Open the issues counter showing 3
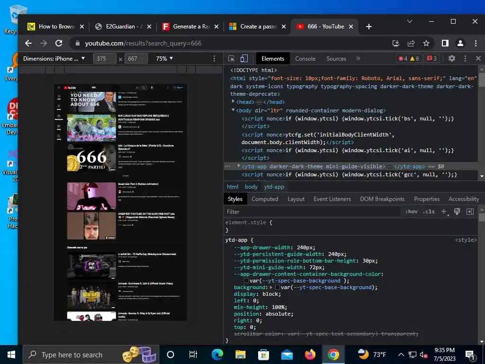The width and height of the screenshot is (485, 364). (432, 58)
